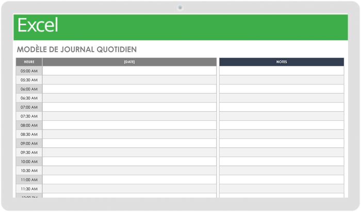The image size is (361, 212).
Task: Select the [DATE] column header
Action: pyautogui.click(x=129, y=62)
